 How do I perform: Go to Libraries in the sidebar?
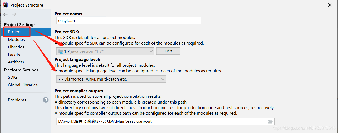tap(16, 47)
